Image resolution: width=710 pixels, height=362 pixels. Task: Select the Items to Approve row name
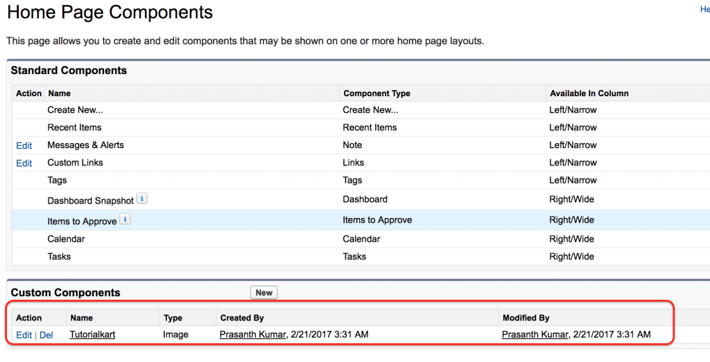(x=82, y=221)
